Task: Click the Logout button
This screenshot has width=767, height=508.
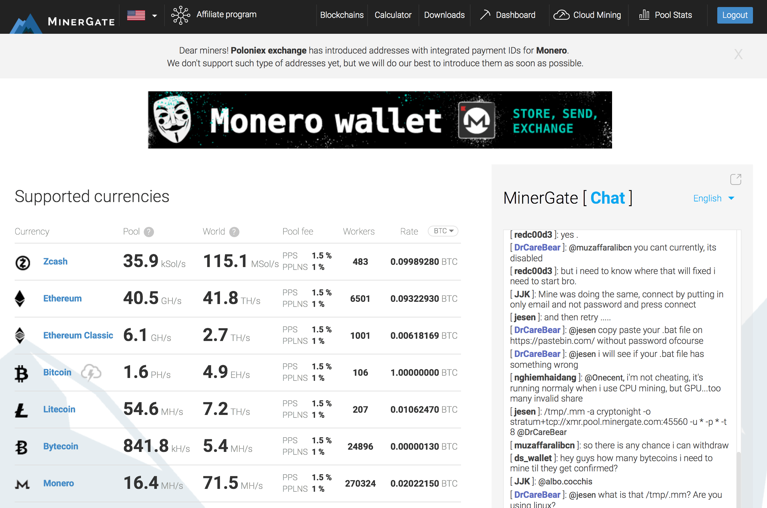Action: click(x=734, y=15)
